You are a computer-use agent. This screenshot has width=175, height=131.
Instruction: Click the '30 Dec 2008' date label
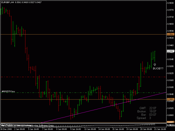[x=6, y=129]
